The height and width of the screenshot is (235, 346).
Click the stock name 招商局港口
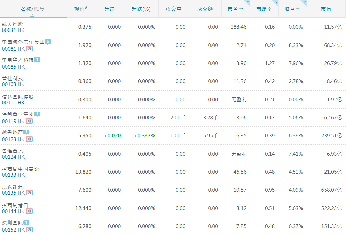click(15, 205)
